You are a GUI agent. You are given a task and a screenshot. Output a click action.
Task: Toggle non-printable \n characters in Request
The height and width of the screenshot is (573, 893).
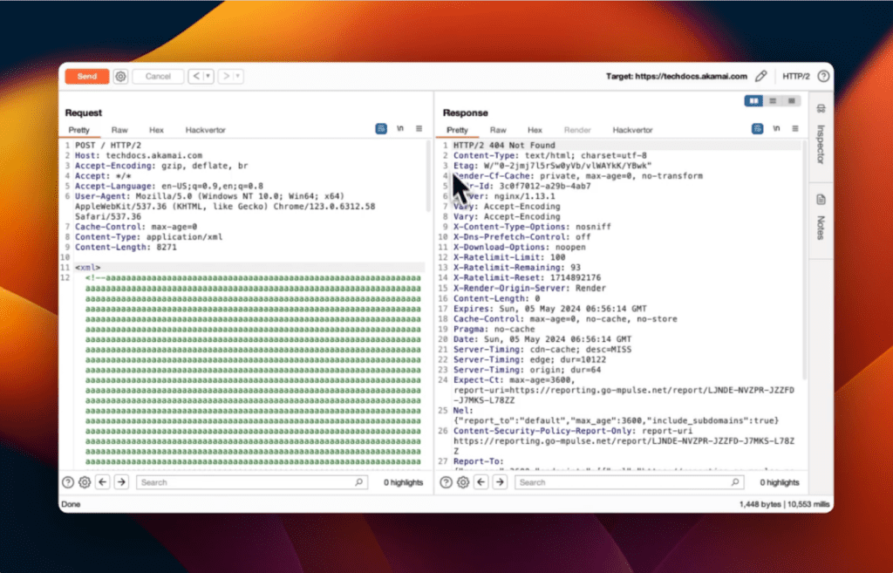pyautogui.click(x=400, y=129)
